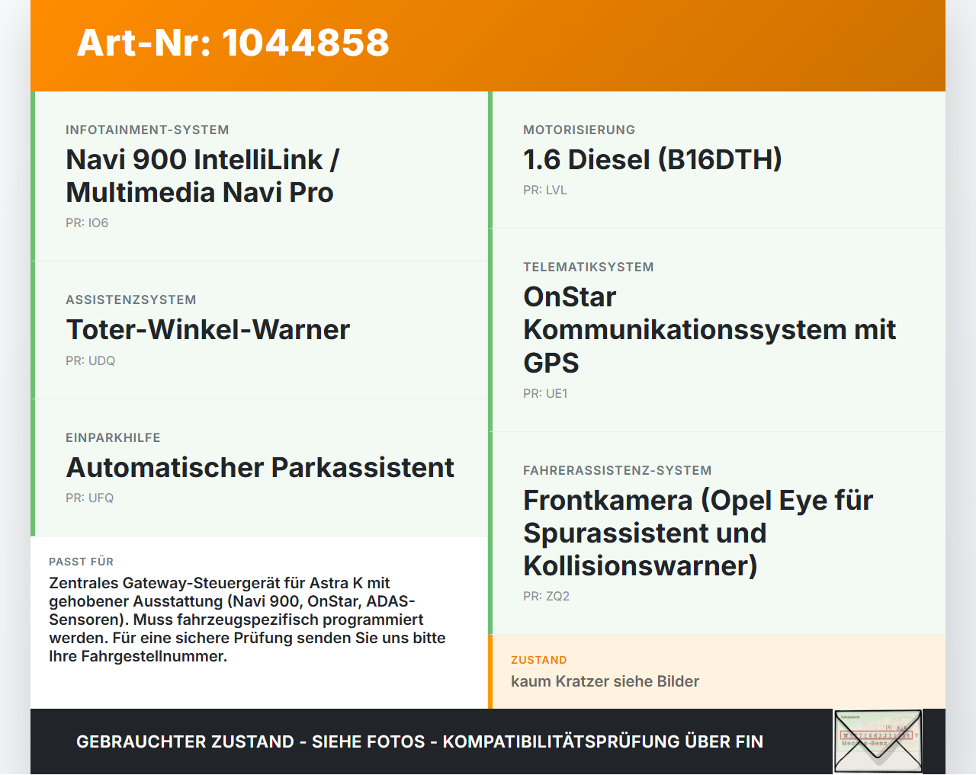Select the 'OnStar Kommunikationssystem mit GPS' title
Screen dimensions: 976x775
click(710, 330)
